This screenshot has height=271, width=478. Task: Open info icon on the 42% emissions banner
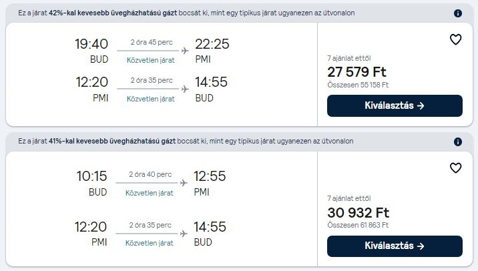pyautogui.click(x=457, y=13)
